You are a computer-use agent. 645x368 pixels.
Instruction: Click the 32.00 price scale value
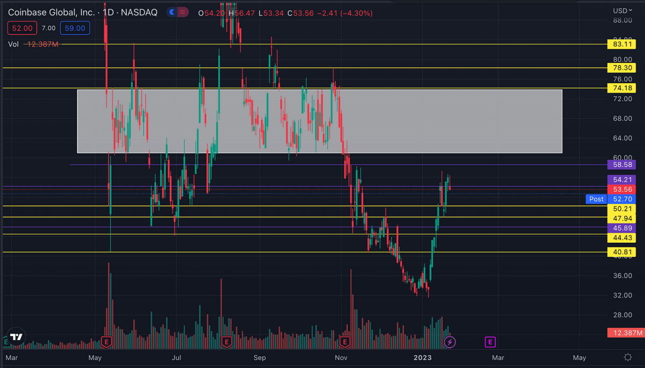tap(622, 295)
